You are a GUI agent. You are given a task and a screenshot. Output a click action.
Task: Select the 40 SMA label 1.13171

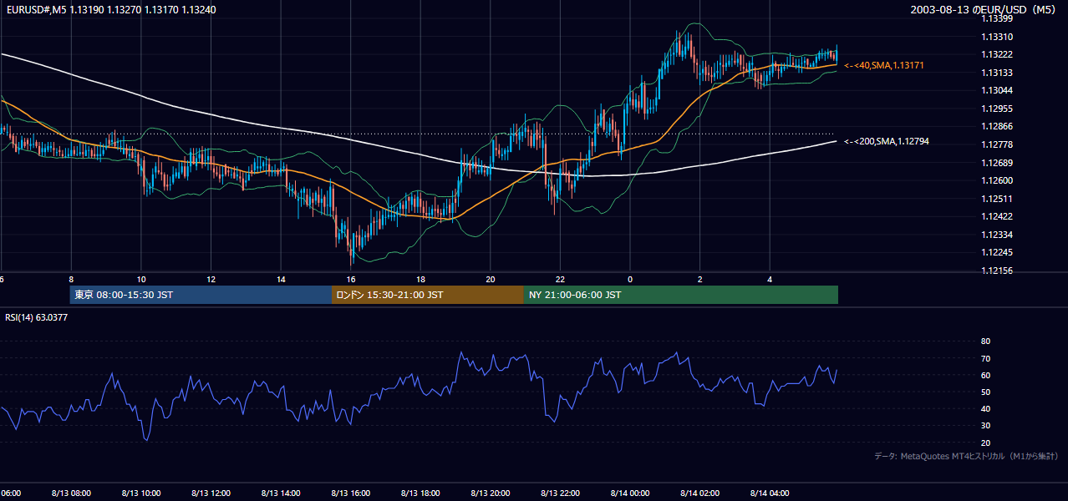tap(884, 65)
